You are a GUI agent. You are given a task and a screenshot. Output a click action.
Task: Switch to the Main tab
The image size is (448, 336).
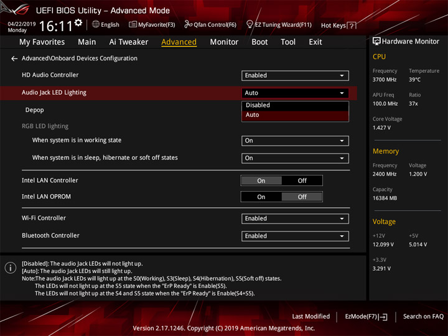87,42
